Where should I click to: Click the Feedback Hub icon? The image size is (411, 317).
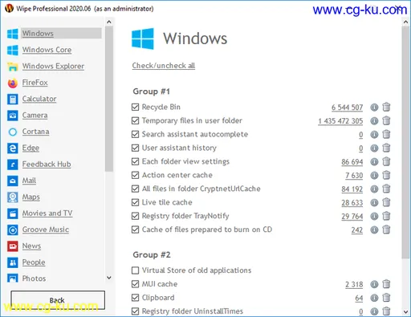click(13, 165)
